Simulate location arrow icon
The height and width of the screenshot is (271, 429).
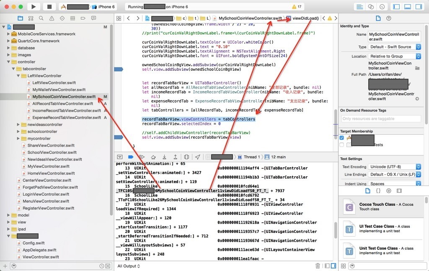coord(198,157)
